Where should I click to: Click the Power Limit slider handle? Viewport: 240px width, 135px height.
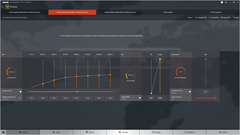(216, 98)
